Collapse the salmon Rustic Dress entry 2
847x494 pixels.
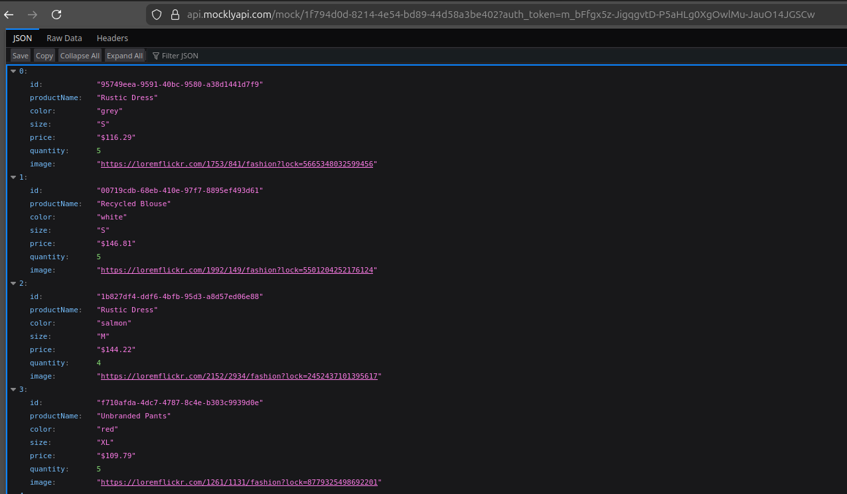(x=14, y=283)
